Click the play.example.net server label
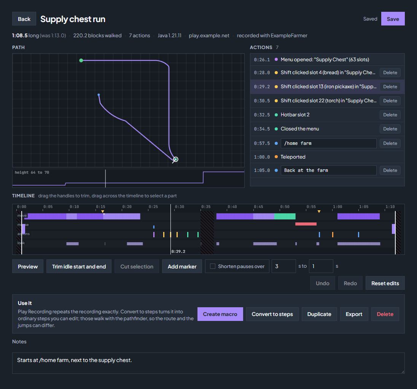This screenshot has height=389, width=417. (x=209, y=36)
